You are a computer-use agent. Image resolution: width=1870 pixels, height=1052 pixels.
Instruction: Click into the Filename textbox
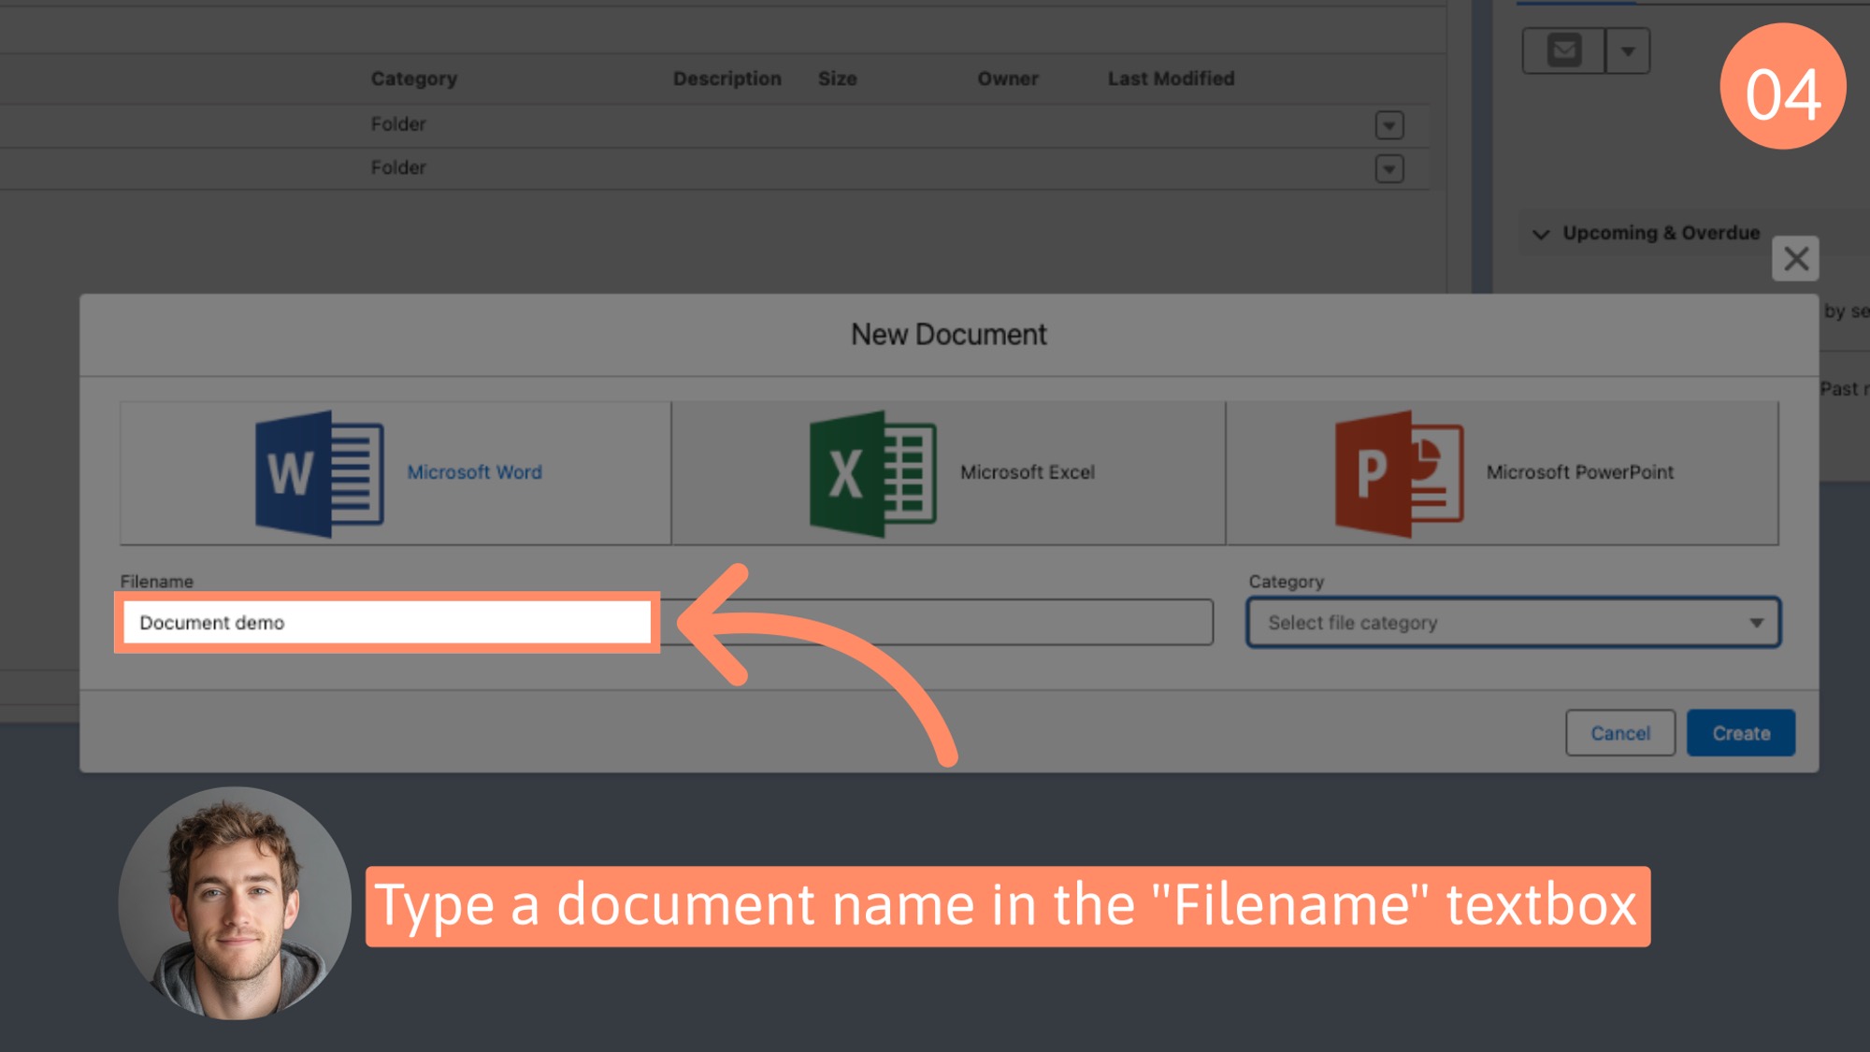point(667,623)
